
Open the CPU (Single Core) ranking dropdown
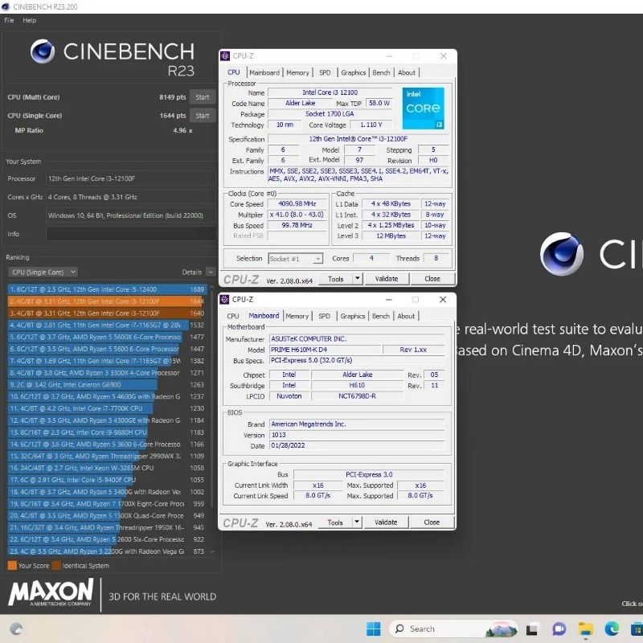[x=43, y=272]
